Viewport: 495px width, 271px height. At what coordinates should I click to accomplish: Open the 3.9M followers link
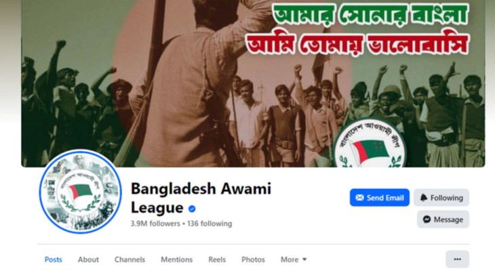click(155, 224)
